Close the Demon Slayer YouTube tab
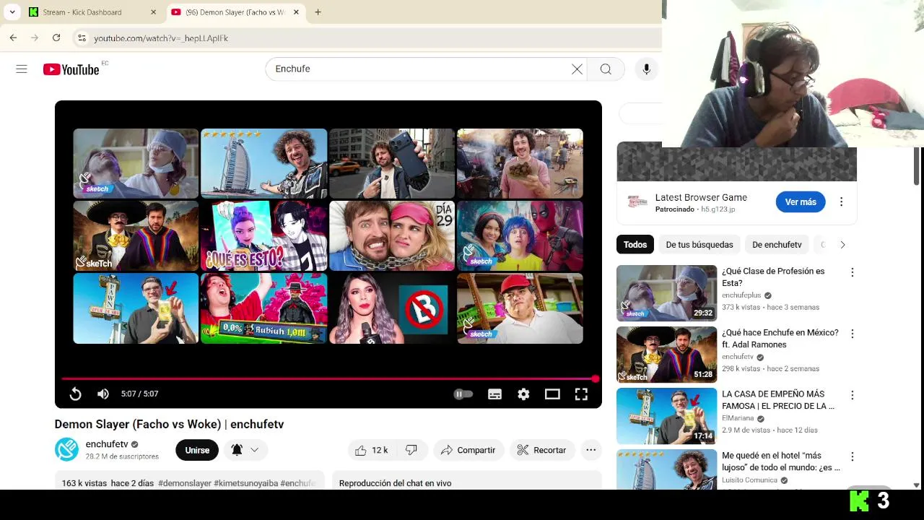The image size is (924, 520). click(296, 12)
